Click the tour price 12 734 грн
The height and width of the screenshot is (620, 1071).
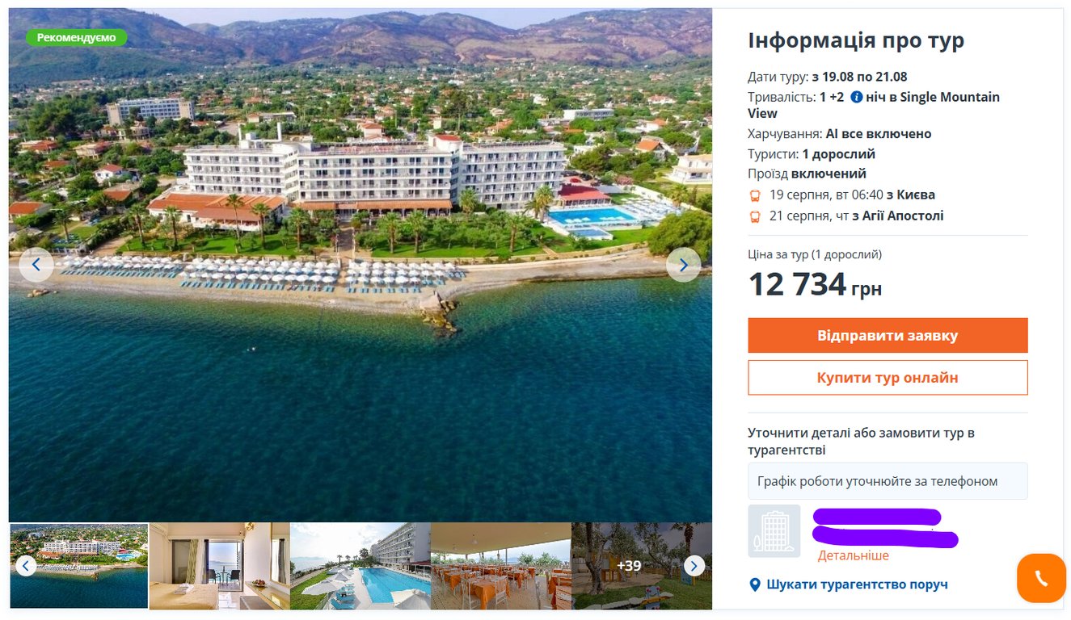coord(814,284)
